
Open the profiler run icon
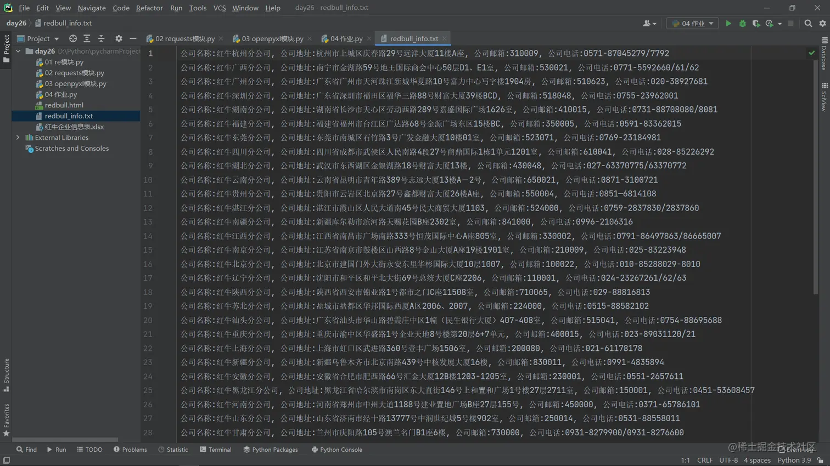(x=769, y=24)
